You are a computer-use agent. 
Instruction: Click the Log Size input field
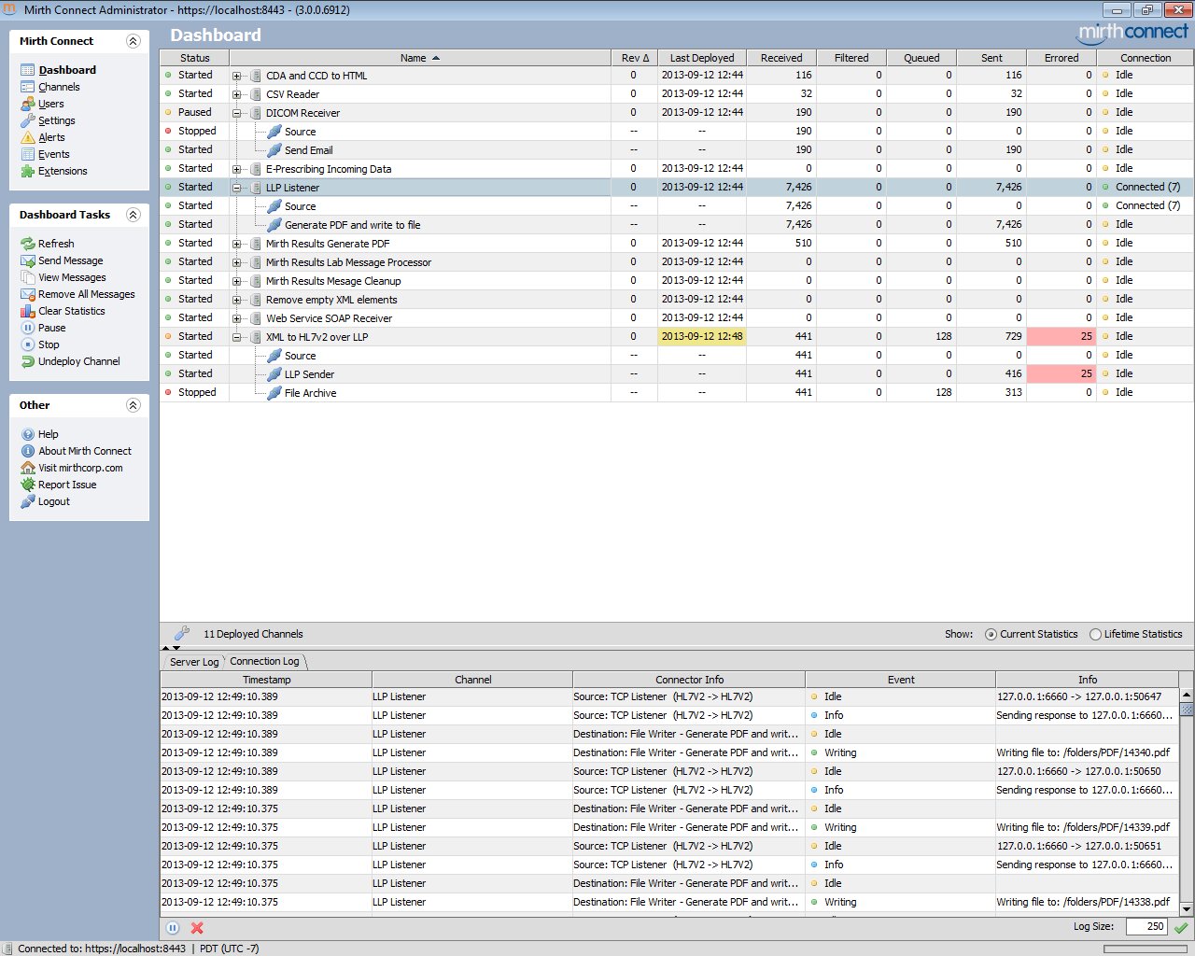pos(1146,927)
